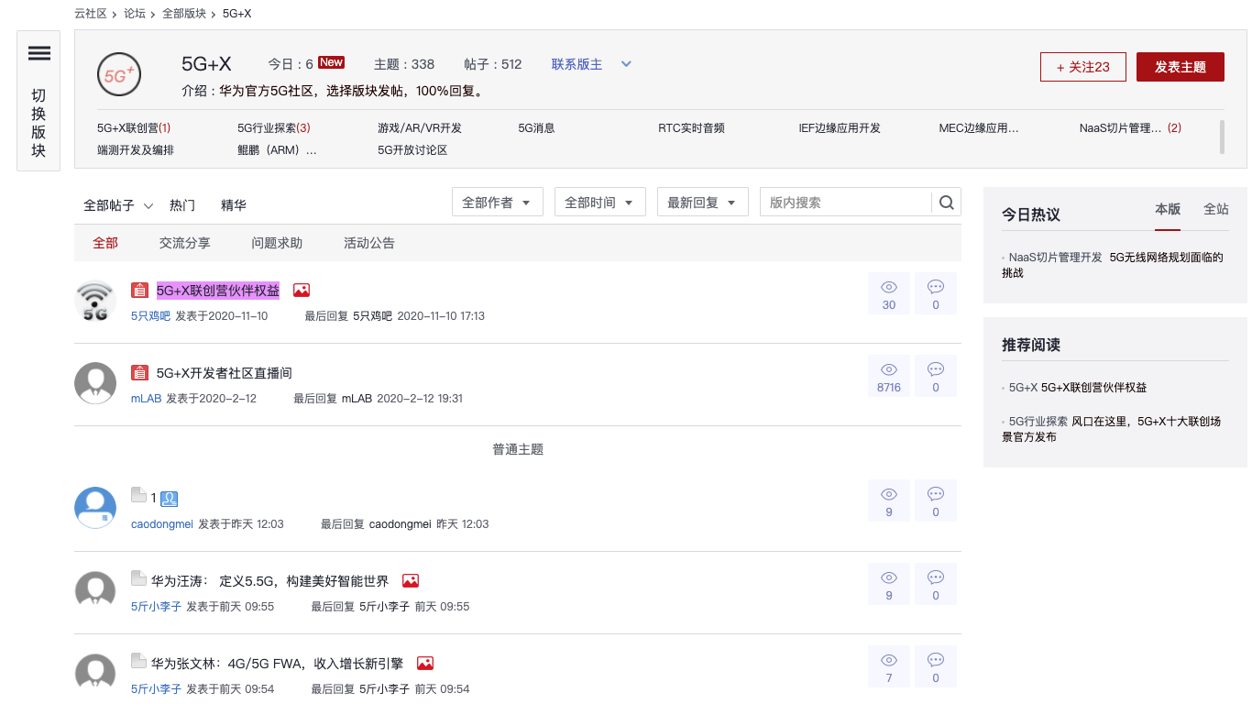This screenshot has width=1252, height=715.
Task: Click the pinned icon beside 5G+X开发者社区直播间
Action: point(139,373)
